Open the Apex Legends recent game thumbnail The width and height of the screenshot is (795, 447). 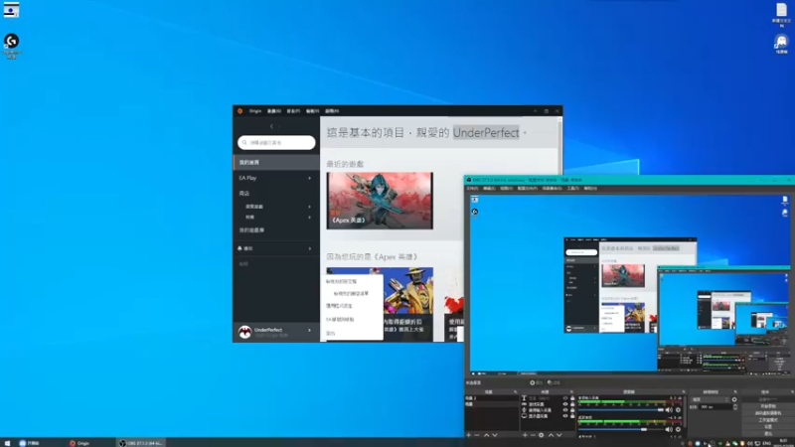tap(380, 201)
